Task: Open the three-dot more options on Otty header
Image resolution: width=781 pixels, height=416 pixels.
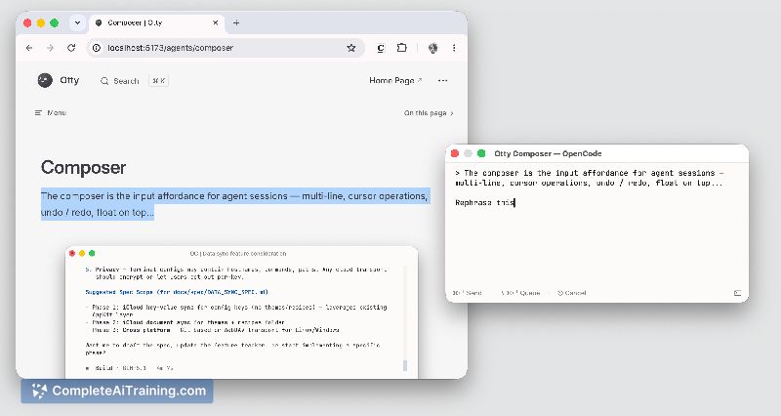Action: coord(442,80)
